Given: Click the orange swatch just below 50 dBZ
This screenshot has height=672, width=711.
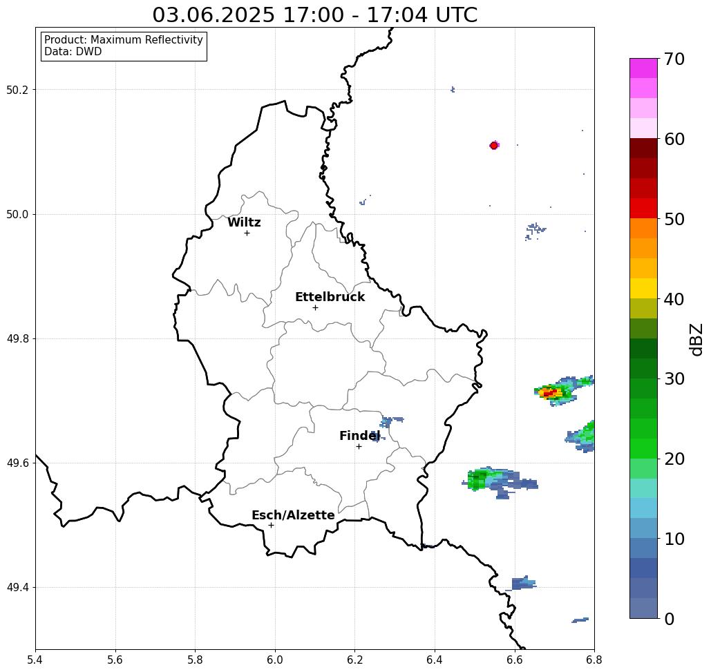Looking at the screenshot, I should click(643, 228).
